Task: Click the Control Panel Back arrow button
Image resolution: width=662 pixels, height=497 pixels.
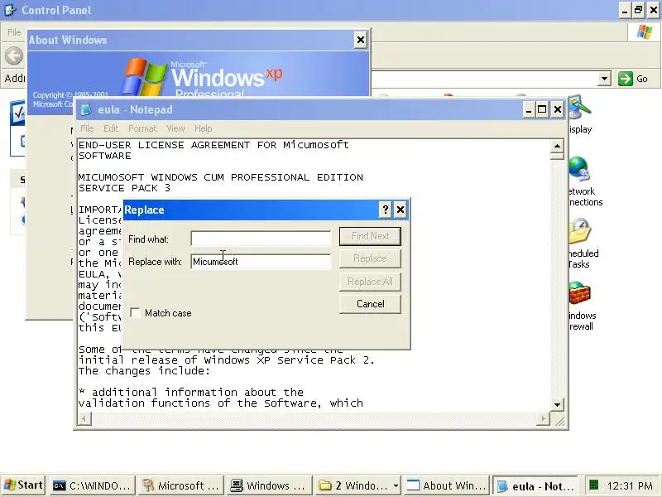Action: tap(14, 55)
